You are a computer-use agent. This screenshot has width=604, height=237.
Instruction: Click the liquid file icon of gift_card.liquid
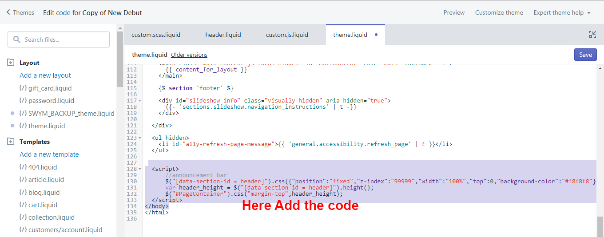tap(23, 88)
